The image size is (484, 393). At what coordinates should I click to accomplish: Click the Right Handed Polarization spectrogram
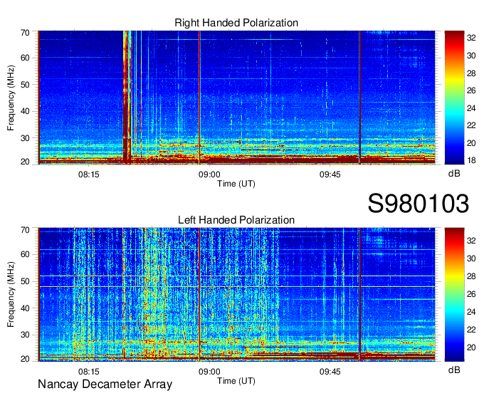tap(236, 98)
